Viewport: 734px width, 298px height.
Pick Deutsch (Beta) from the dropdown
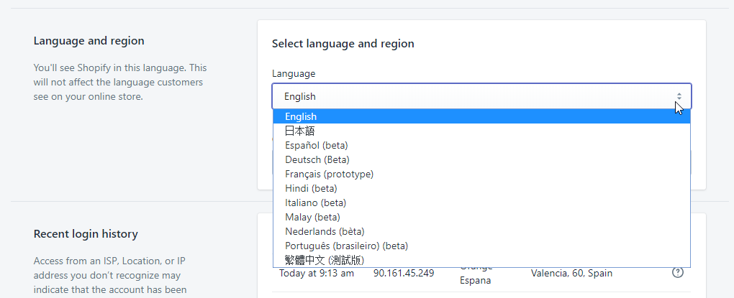317,159
